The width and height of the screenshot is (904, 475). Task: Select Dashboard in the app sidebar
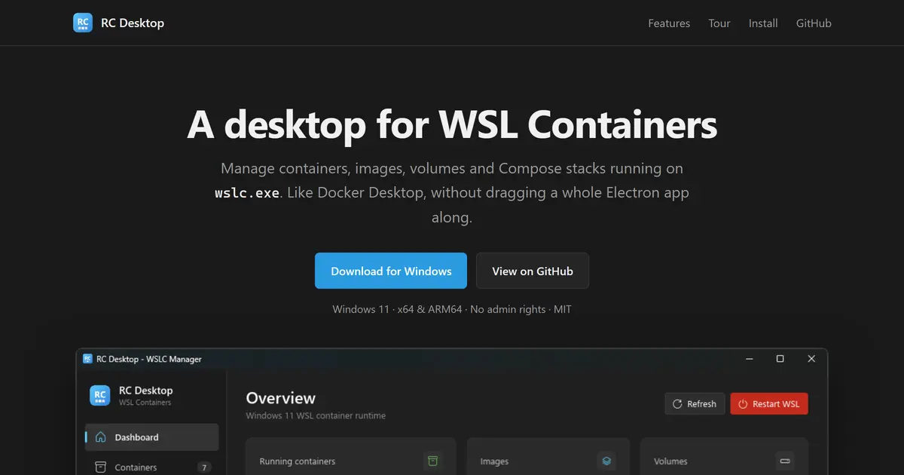click(x=152, y=437)
